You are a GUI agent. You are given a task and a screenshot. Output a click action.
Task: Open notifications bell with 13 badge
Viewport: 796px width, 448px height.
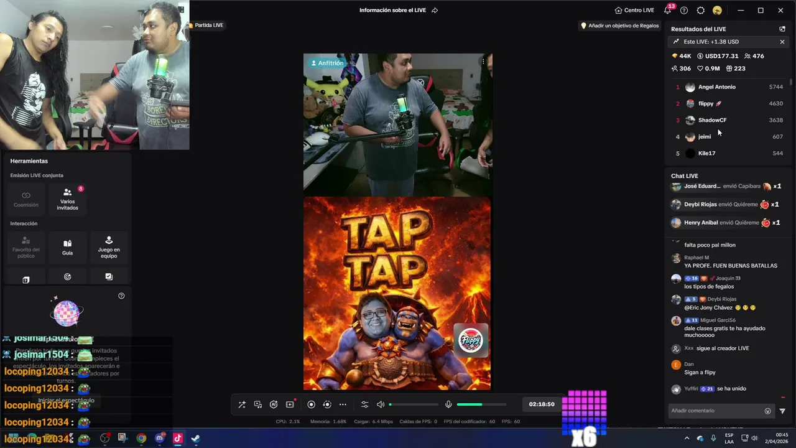coord(669,9)
